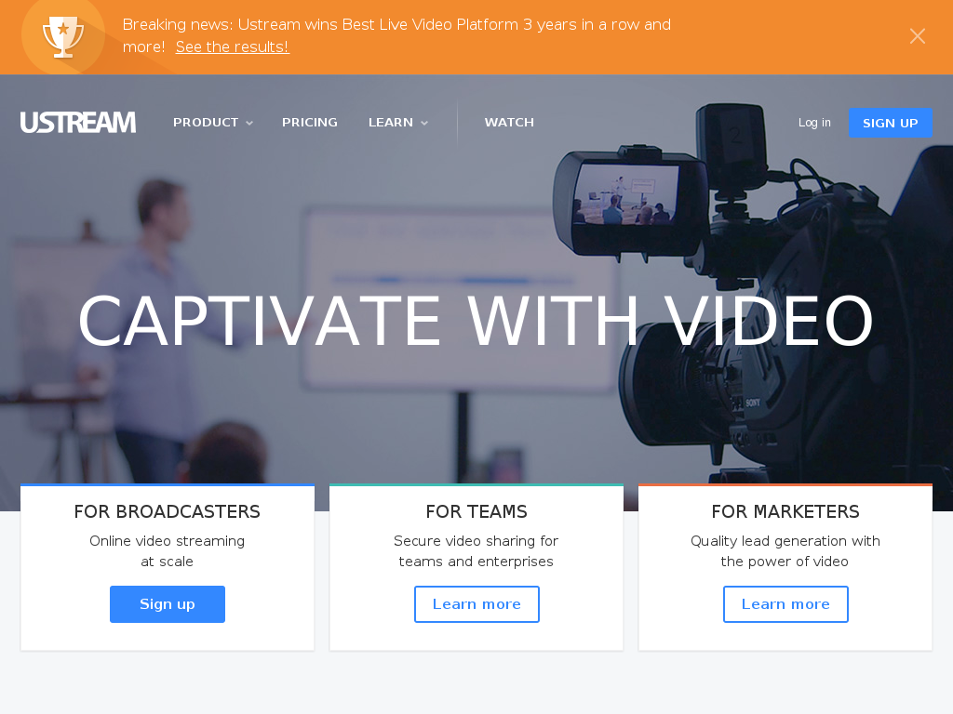This screenshot has height=714, width=953.
Task: Click Learn more under For Teams
Action: point(476,604)
